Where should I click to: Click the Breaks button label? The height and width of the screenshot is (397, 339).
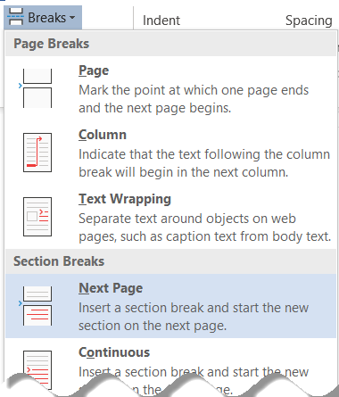47,18
